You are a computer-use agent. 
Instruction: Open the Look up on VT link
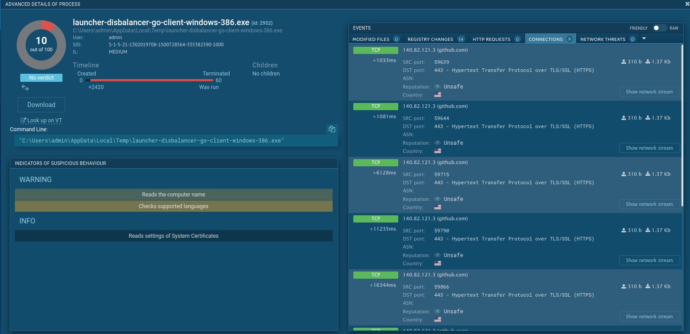(x=41, y=120)
